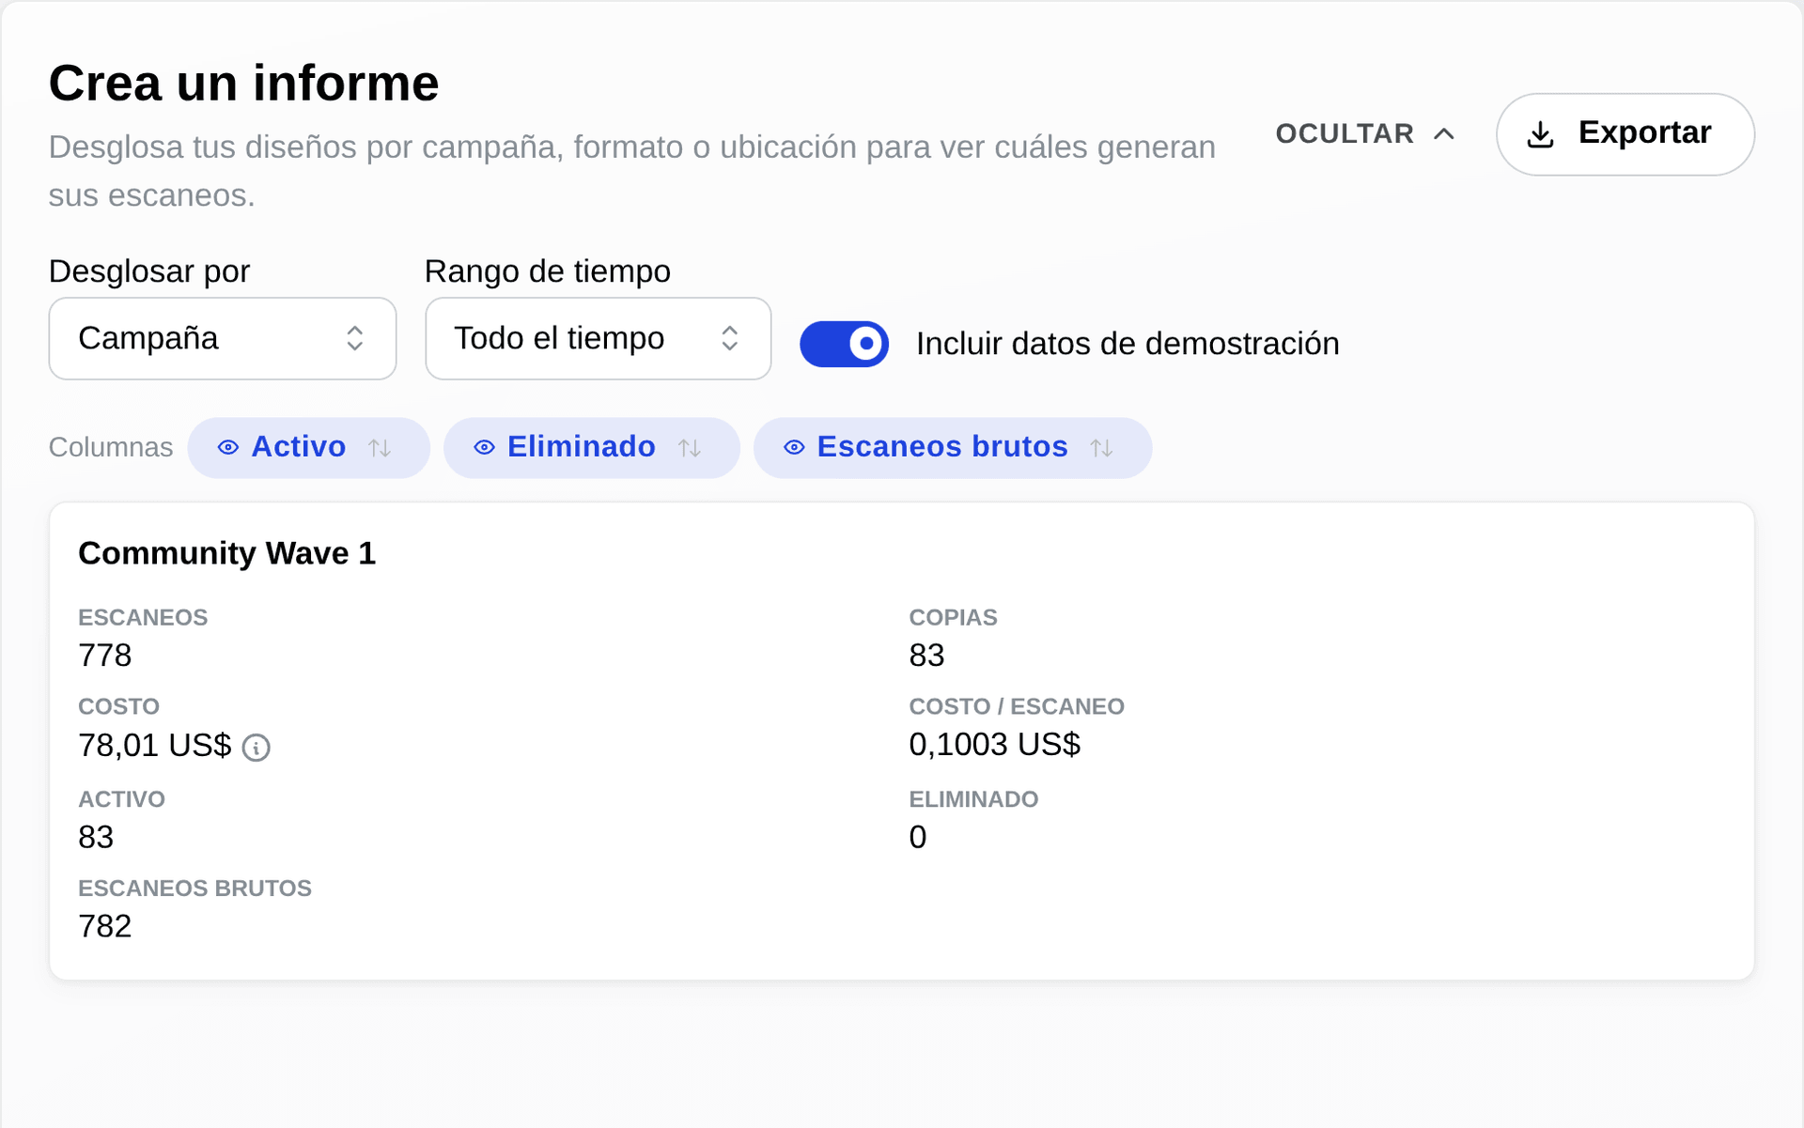Click the download icon in Exportar button
The width and height of the screenshot is (1804, 1128).
[1540, 134]
